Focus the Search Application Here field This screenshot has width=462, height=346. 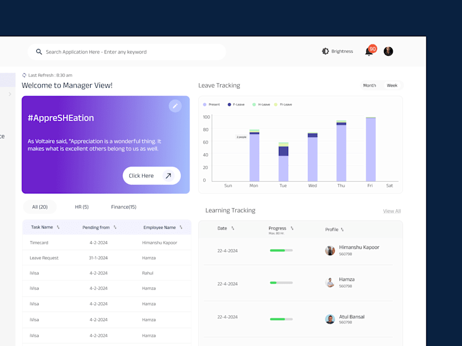pos(126,52)
